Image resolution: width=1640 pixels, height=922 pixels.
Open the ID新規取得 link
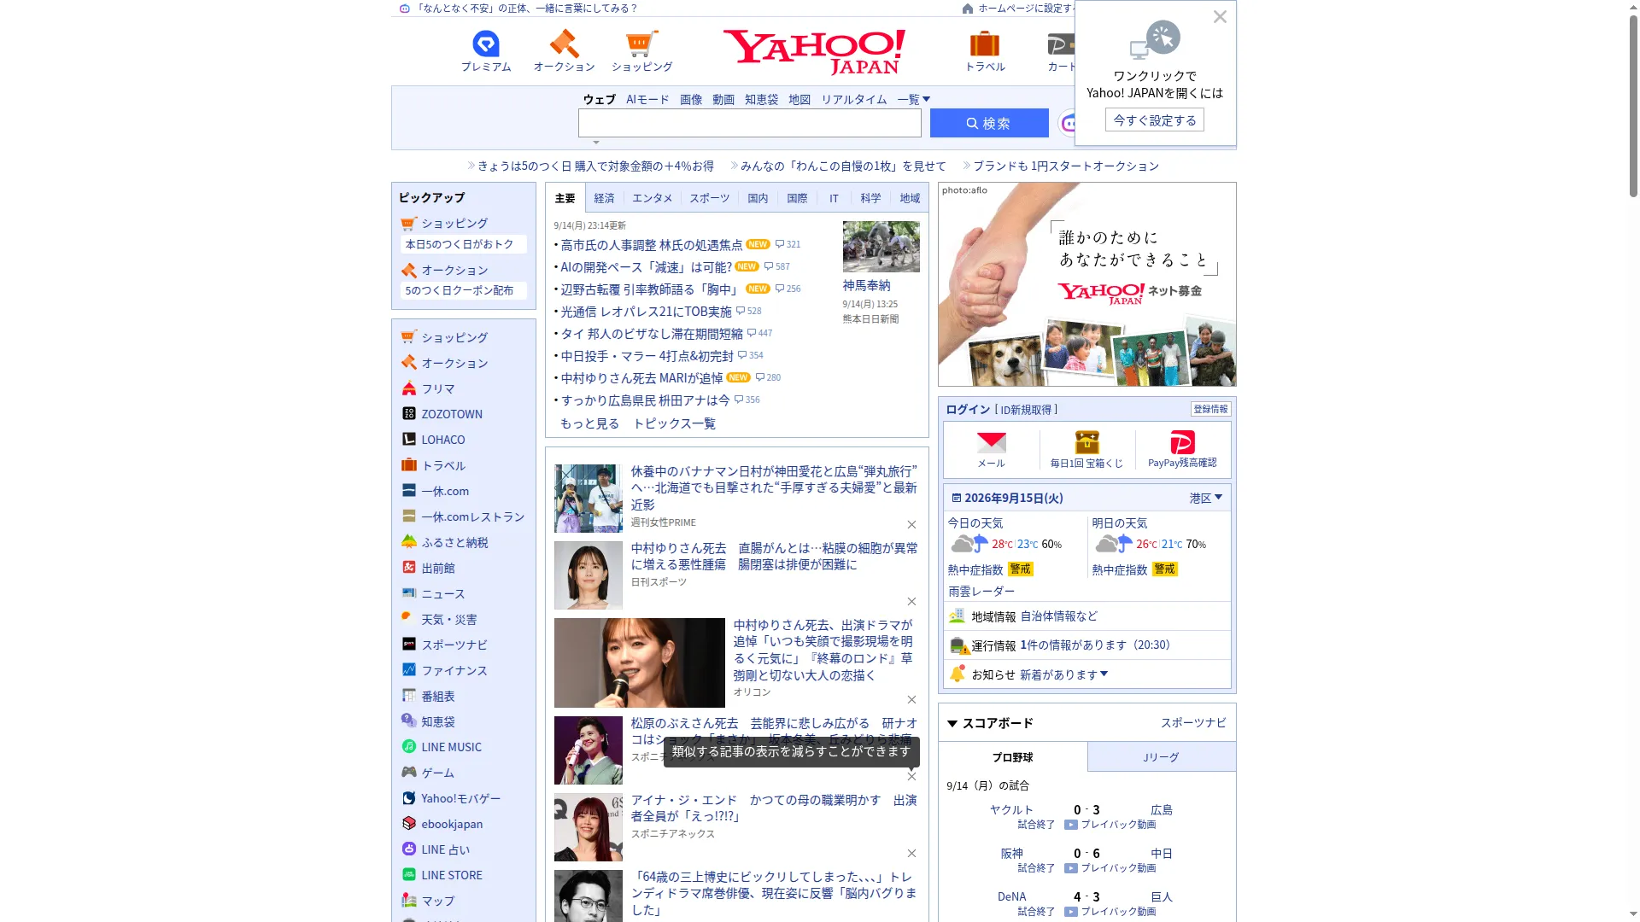1026,410
